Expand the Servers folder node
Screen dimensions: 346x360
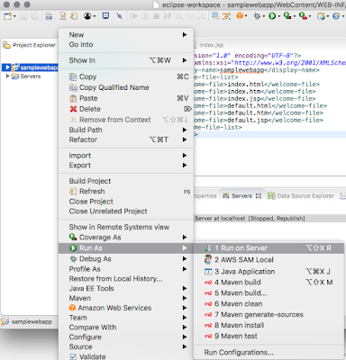(8, 76)
